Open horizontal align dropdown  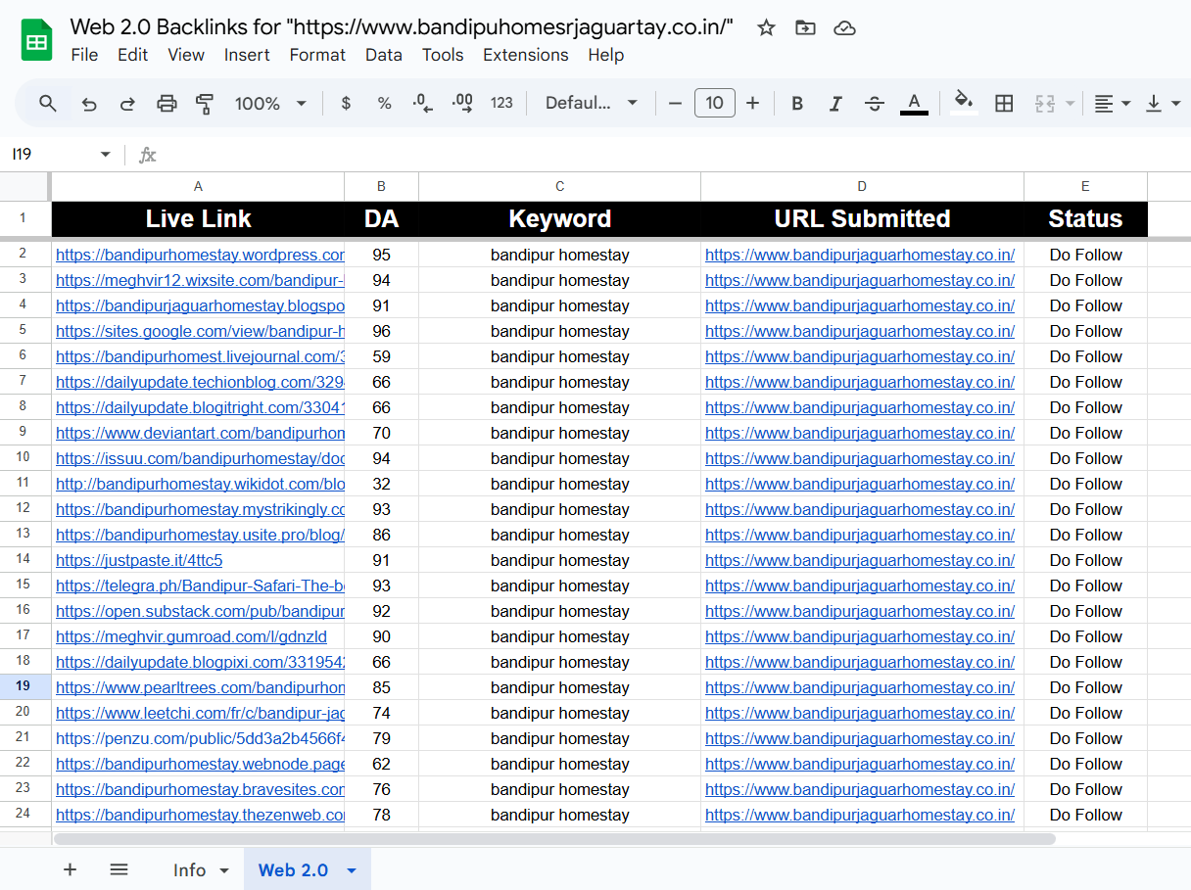click(x=1112, y=103)
